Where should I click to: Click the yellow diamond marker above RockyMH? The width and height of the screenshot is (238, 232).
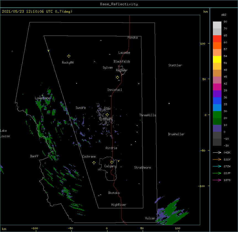tap(69, 56)
